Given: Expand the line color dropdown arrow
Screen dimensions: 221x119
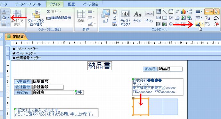Looking at the screenshot, I should pos(202,24).
